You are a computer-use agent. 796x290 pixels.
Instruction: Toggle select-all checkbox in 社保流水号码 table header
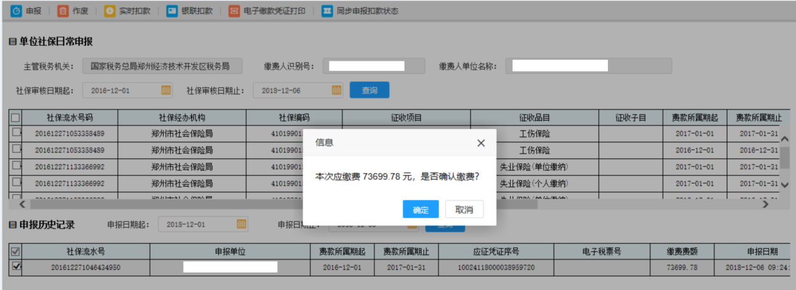click(15, 118)
